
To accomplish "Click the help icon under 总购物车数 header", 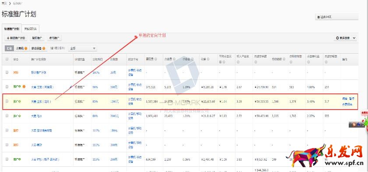I will 291,62.
